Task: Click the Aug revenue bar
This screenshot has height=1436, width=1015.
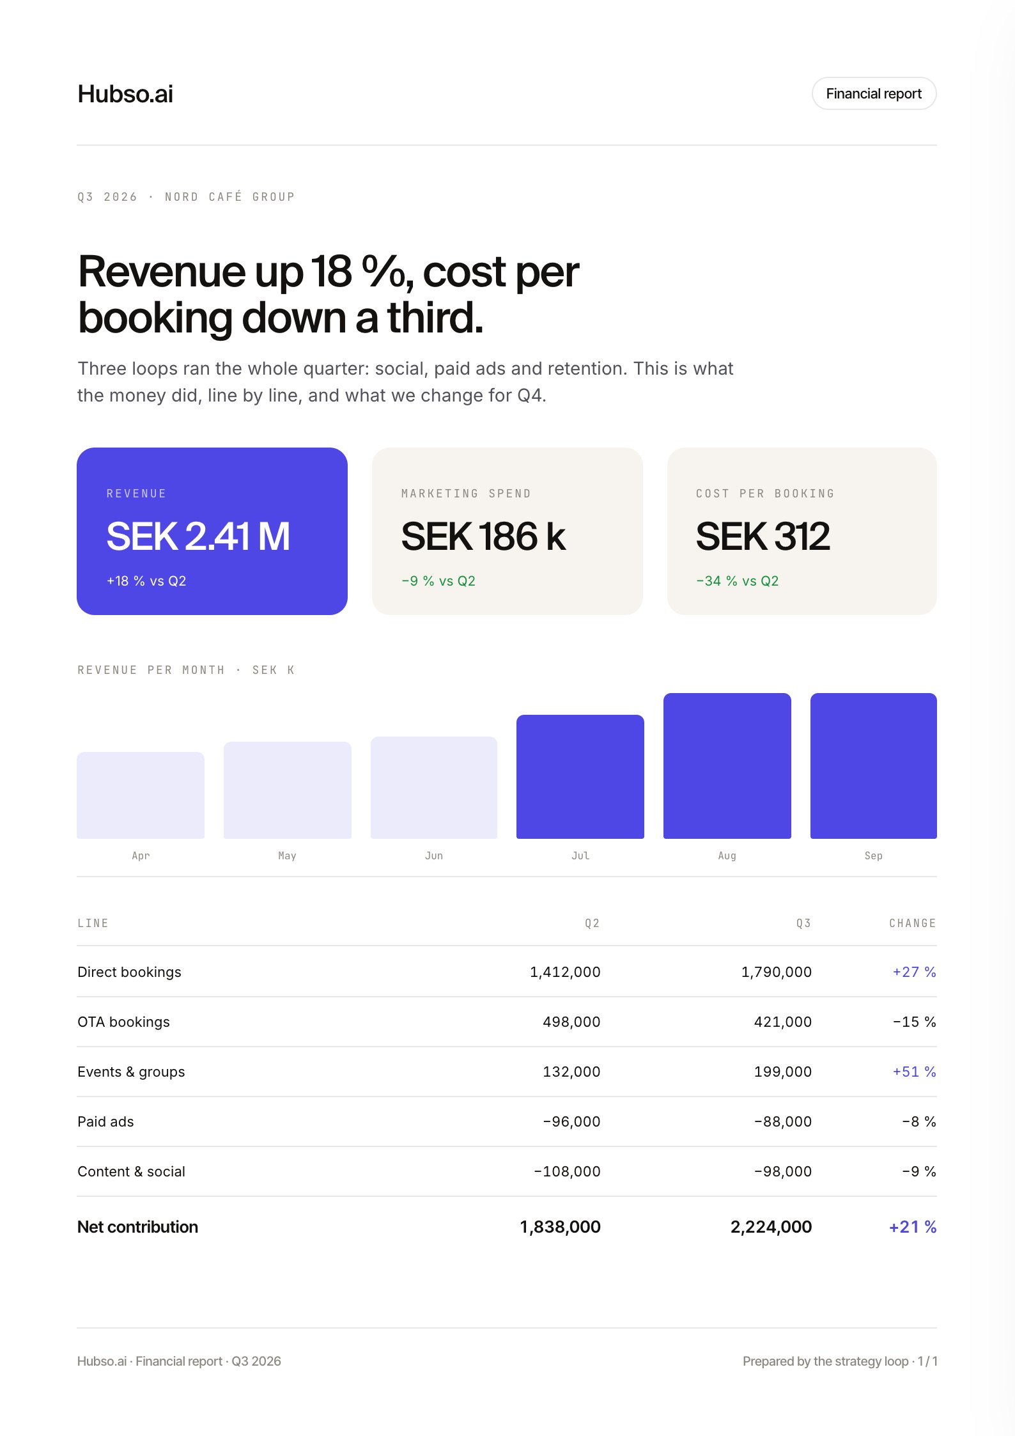Action: coord(727,766)
